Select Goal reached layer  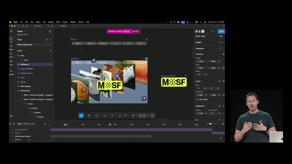35,86
